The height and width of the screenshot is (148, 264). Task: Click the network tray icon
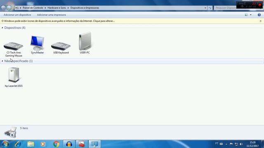click(x=236, y=144)
